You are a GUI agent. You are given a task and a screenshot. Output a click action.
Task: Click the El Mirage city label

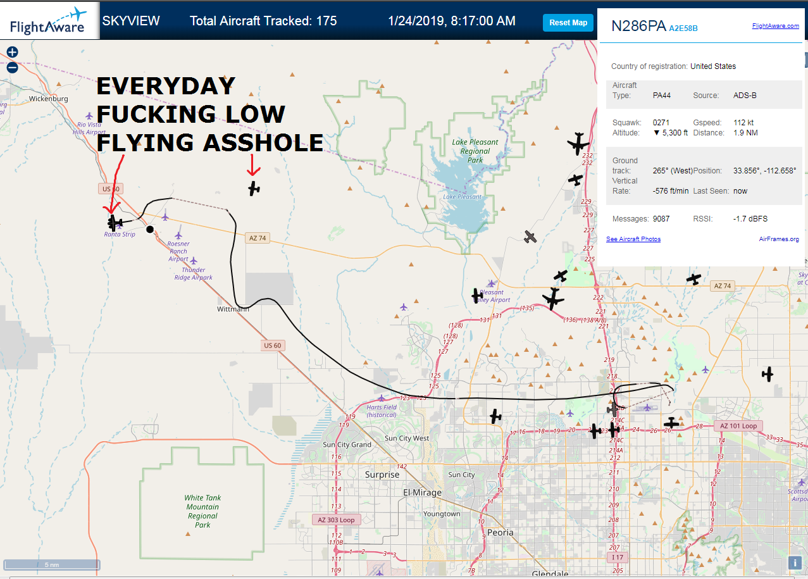click(421, 492)
